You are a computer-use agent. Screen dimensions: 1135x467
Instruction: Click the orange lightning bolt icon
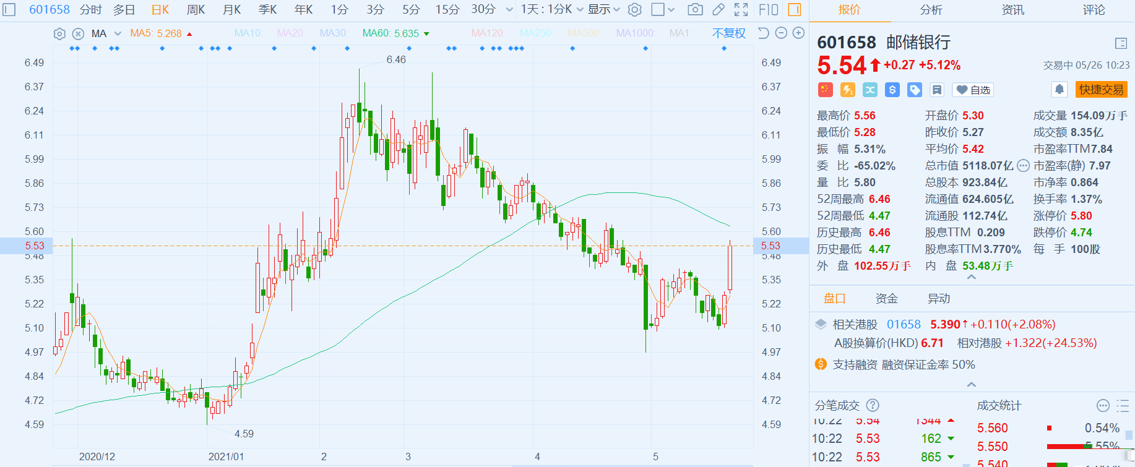pos(848,90)
